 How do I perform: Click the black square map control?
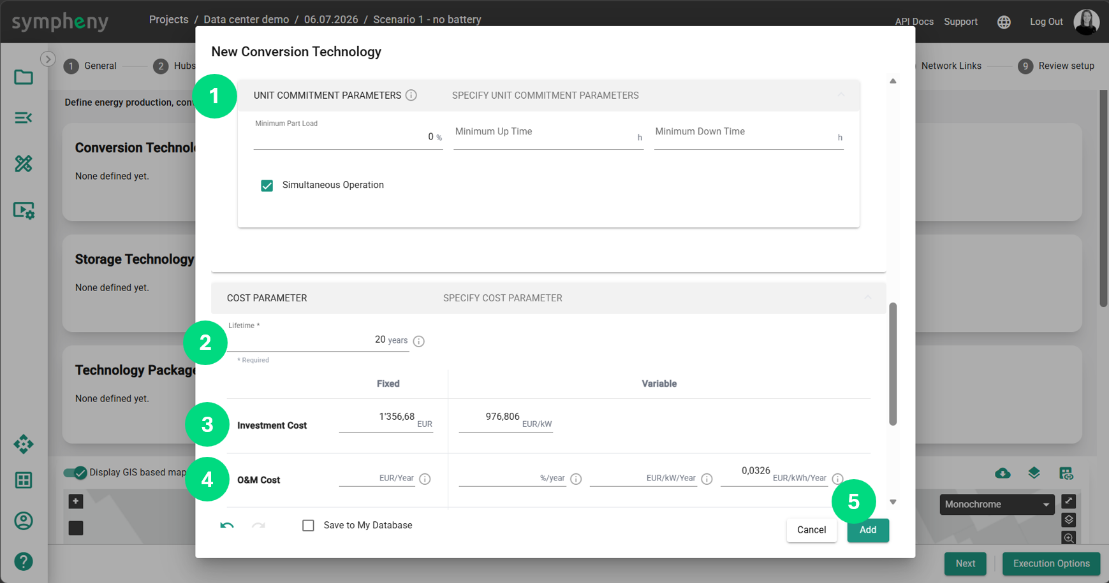click(76, 528)
